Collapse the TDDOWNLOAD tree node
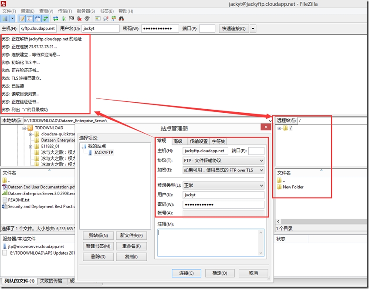 pyautogui.click(x=24, y=128)
